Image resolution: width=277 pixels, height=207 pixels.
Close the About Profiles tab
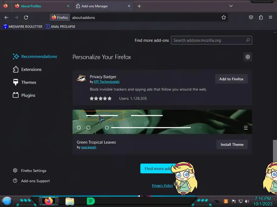68,6
